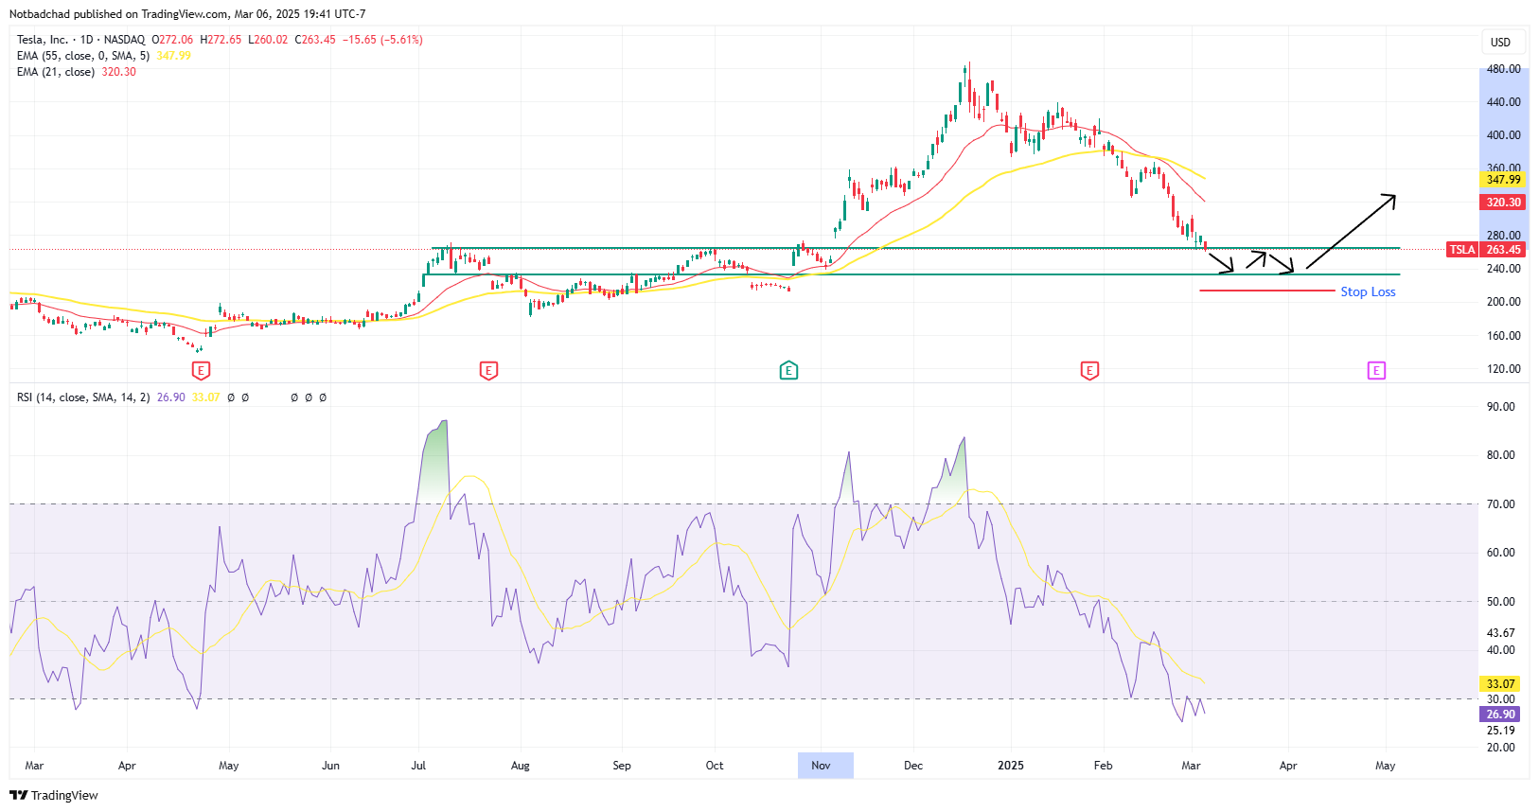Click the 'Oct' label on the time axis
This screenshot has width=1539, height=812.
(x=715, y=766)
